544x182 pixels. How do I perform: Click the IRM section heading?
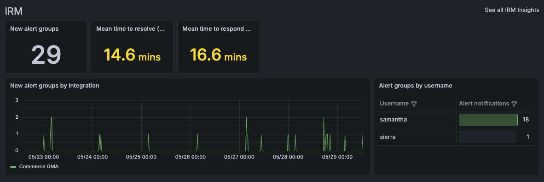click(x=14, y=11)
